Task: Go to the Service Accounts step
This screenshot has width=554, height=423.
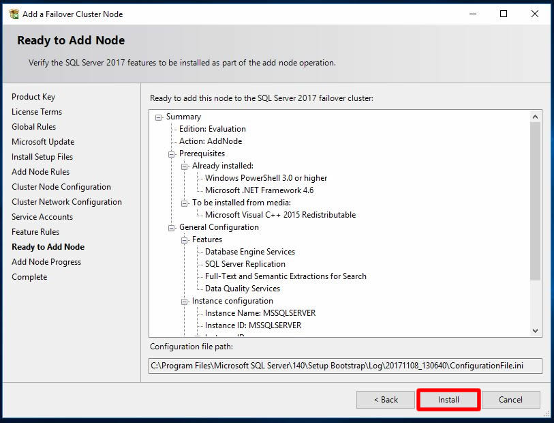Action: 42,217
